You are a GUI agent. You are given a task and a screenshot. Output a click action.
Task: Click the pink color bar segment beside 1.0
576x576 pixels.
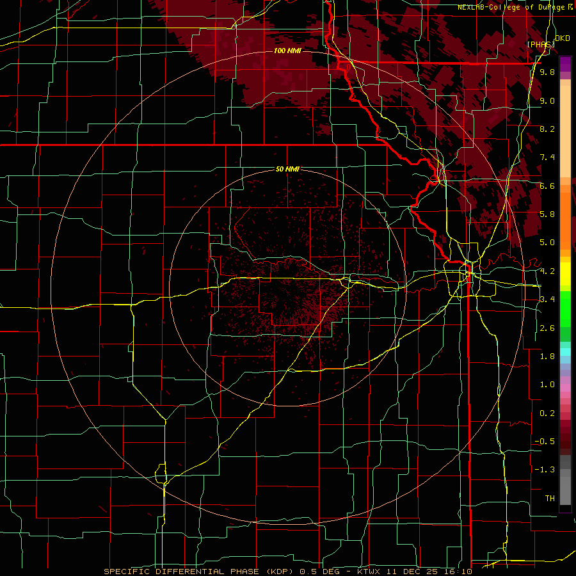click(565, 388)
